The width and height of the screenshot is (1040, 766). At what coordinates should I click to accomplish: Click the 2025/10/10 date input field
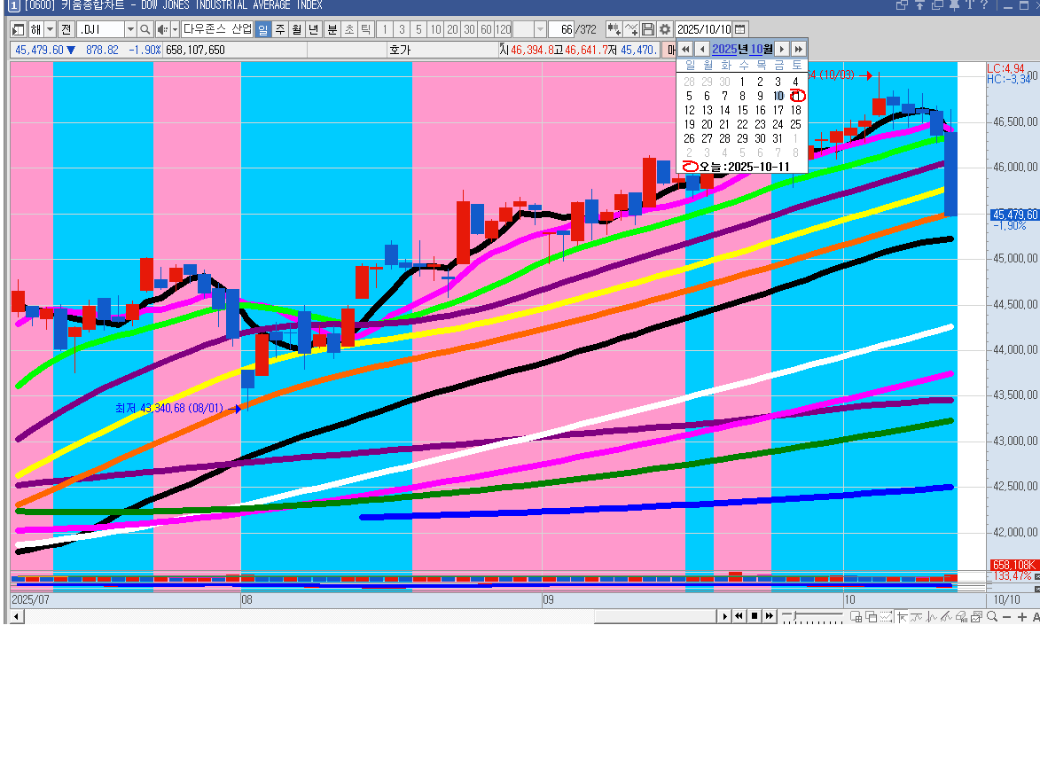pyautogui.click(x=704, y=30)
